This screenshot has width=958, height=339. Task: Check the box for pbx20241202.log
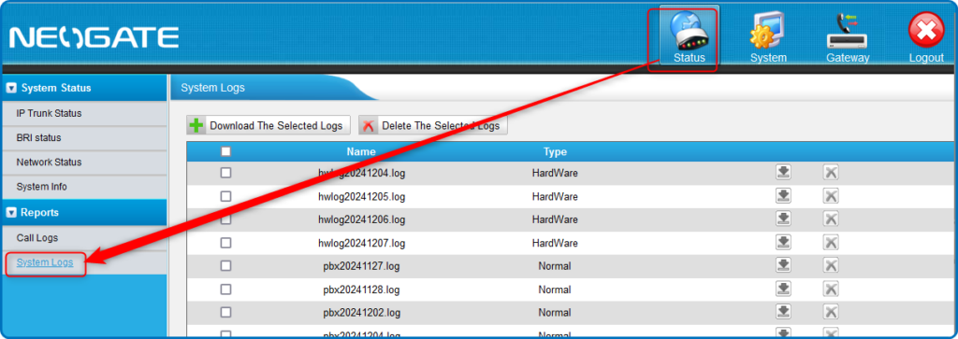[x=225, y=312]
